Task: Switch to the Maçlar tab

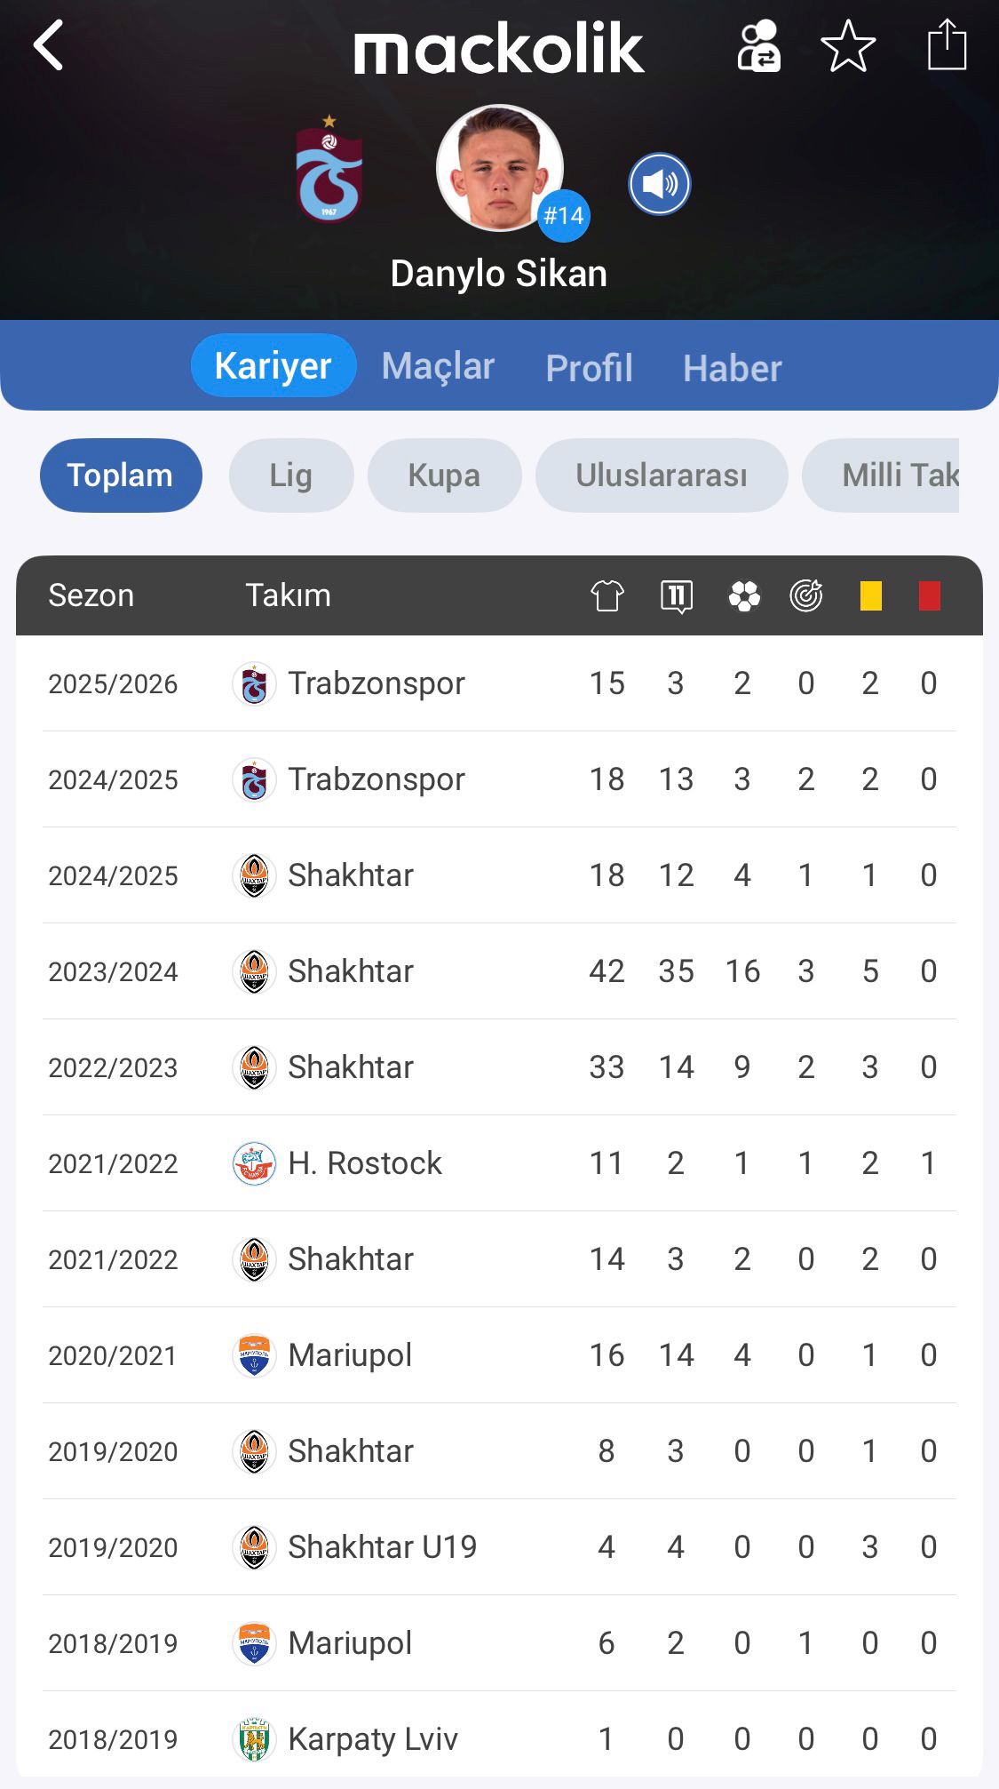Action: coord(438,366)
